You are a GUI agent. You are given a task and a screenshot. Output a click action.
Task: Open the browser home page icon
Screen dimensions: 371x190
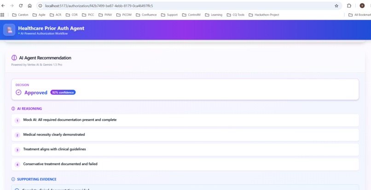[x=29, y=6]
